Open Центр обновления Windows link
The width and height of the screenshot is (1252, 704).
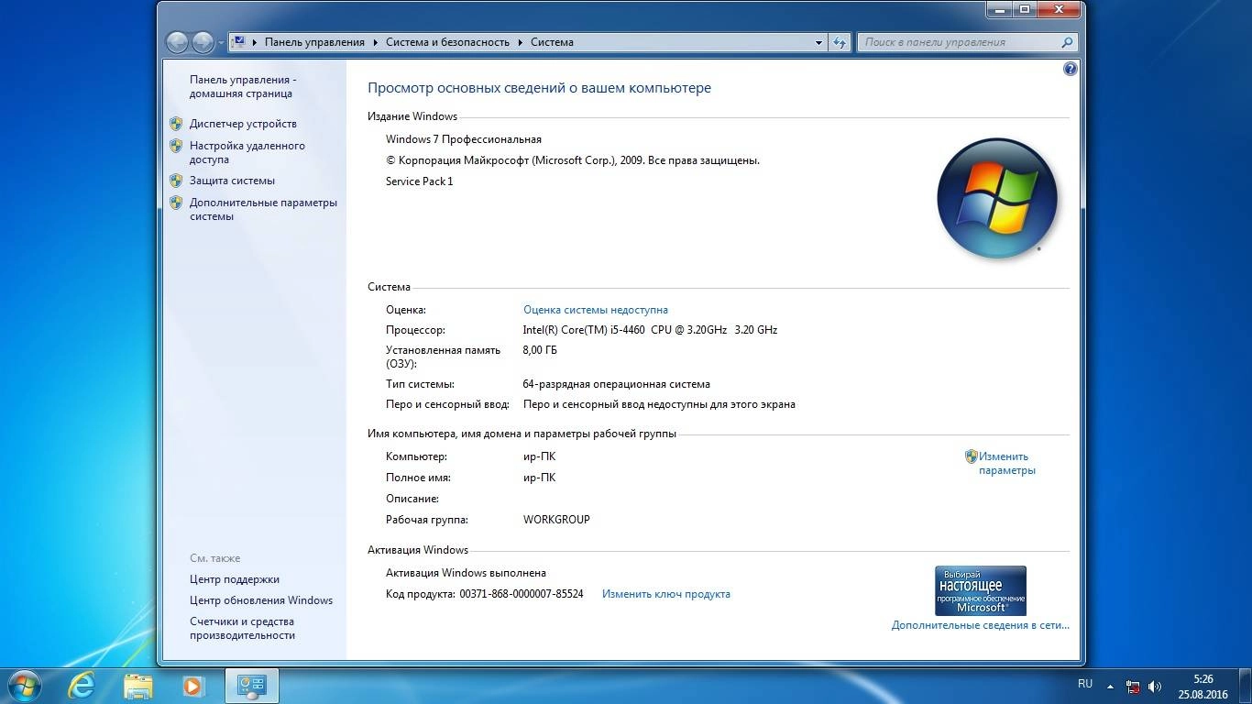pos(261,600)
